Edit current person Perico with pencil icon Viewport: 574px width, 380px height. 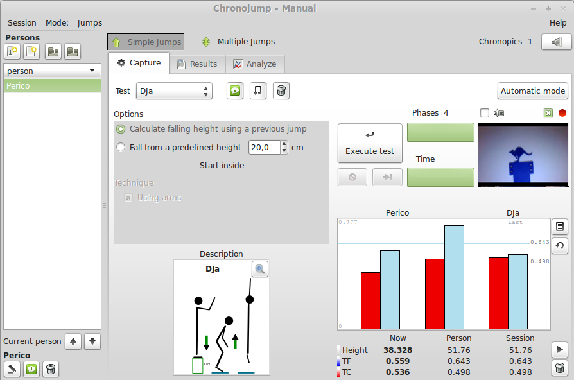[x=12, y=368]
